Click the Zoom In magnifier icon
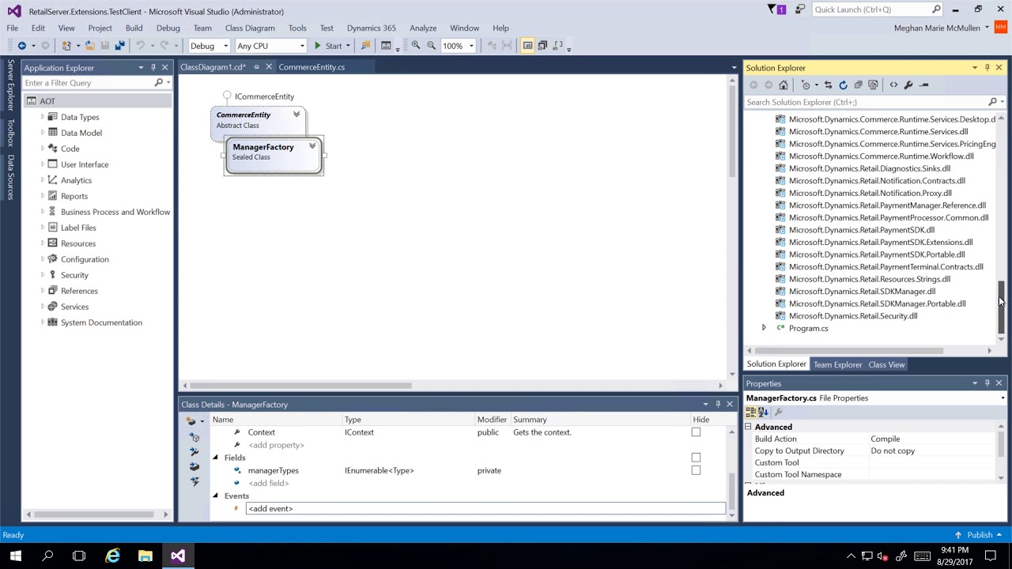Image resolution: width=1012 pixels, height=569 pixels. click(x=416, y=46)
